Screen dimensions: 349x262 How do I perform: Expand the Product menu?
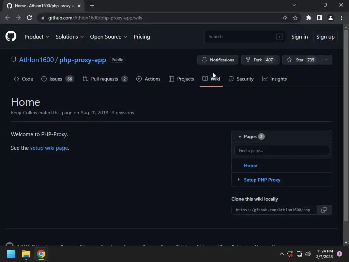pyautogui.click(x=37, y=37)
